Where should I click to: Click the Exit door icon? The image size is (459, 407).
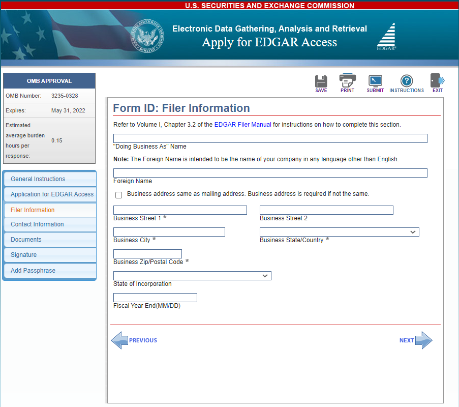pos(437,81)
